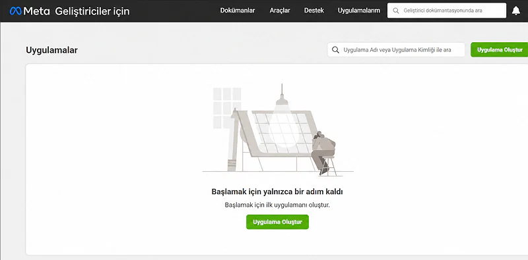
Task: Click the empty-state lamp and board illustration
Action: tap(278, 130)
